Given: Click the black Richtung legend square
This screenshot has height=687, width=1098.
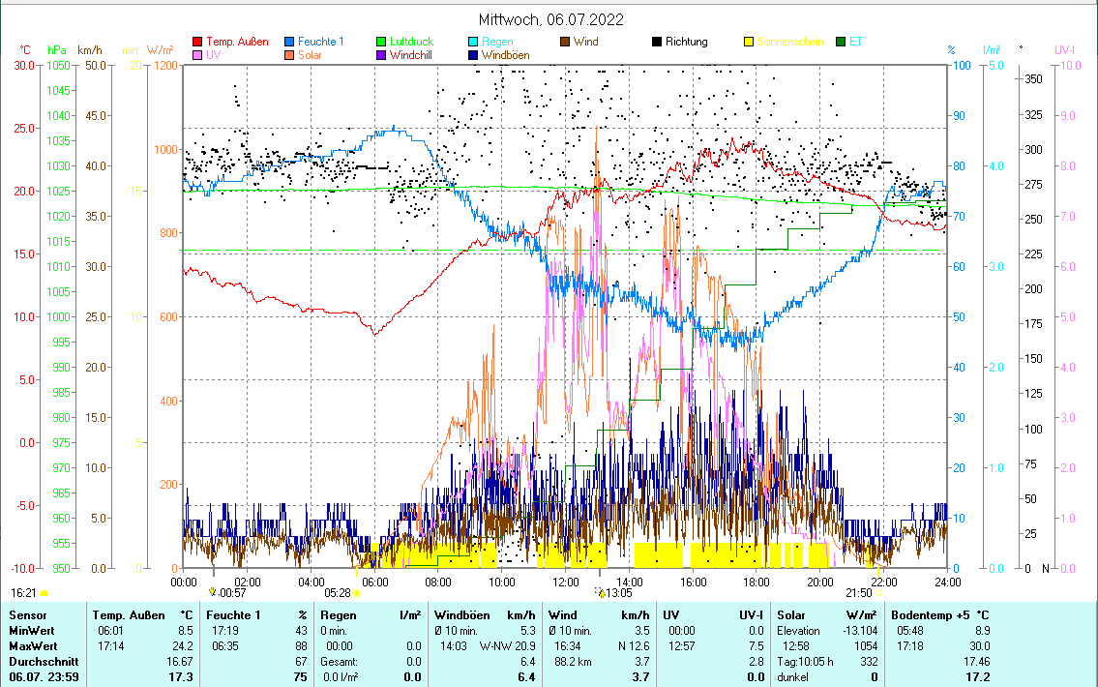Looking at the screenshot, I should click(657, 42).
